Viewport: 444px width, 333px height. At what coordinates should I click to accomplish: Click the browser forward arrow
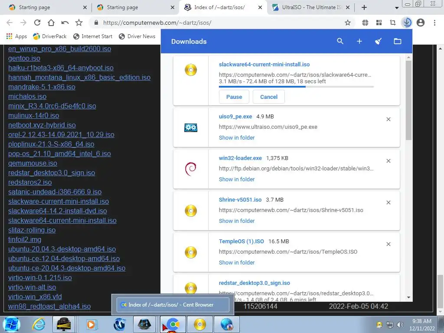(x=23, y=23)
